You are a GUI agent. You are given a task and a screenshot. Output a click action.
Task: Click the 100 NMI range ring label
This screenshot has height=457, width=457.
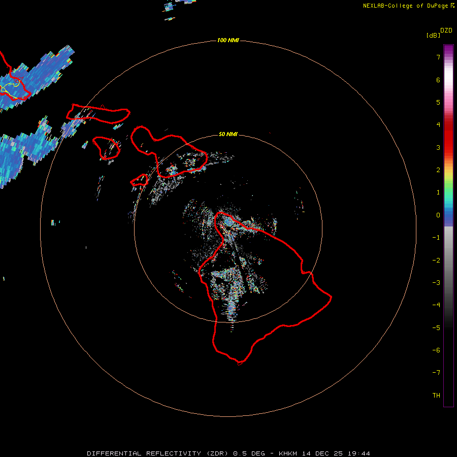pos(228,40)
